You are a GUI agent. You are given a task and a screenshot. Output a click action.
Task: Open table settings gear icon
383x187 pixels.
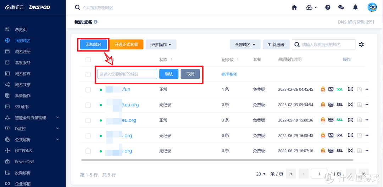tap(361, 44)
